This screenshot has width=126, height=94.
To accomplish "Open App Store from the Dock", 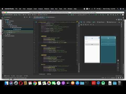I will click(x=77, y=83).
